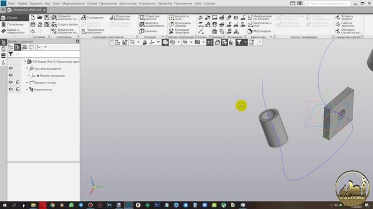Select Массив по сетке tool
The height and width of the screenshot is (209, 373).
click(x=179, y=17)
